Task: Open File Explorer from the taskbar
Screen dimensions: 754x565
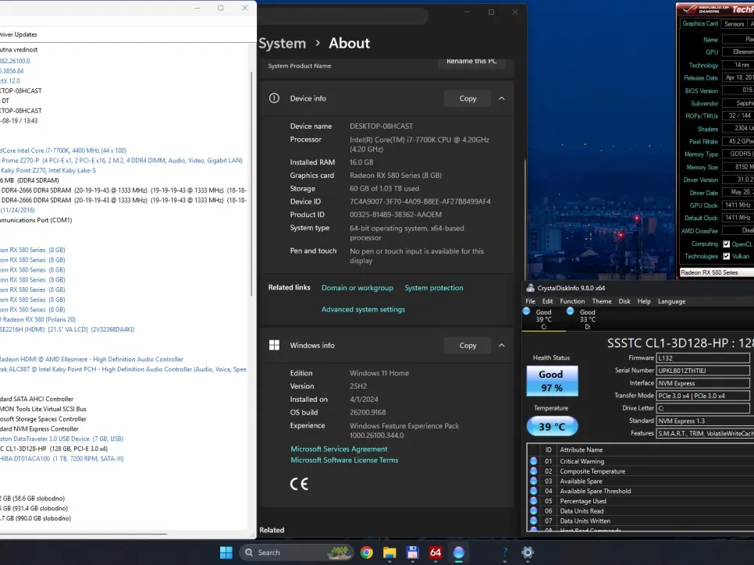Action: 389,553
